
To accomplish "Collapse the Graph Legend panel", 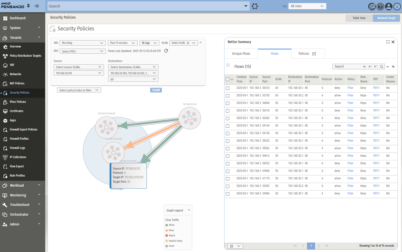I will [189, 210].
